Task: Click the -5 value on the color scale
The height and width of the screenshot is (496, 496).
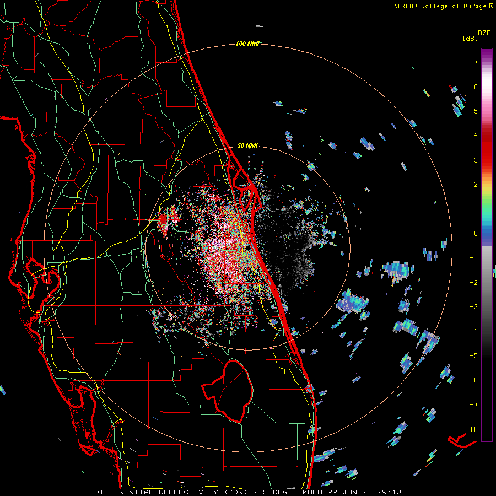Action: pos(473,355)
